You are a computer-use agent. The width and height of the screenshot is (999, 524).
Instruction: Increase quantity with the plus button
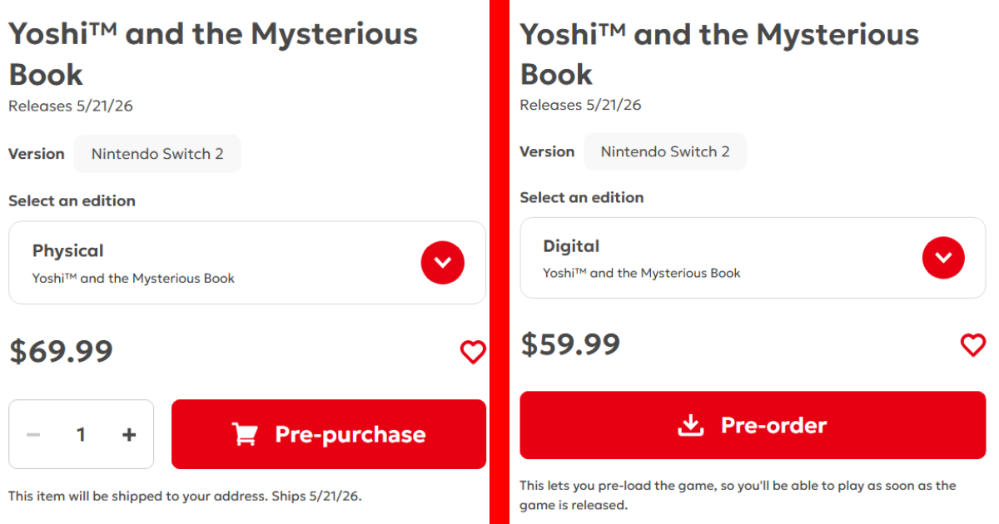click(x=129, y=434)
